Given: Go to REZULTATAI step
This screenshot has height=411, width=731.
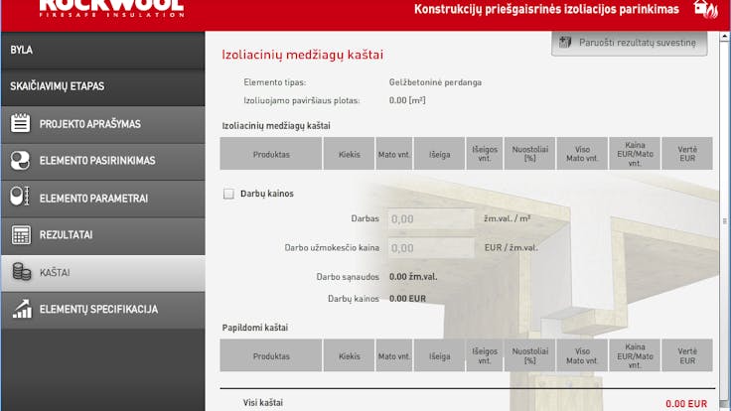Looking at the screenshot, I should click(102, 235).
